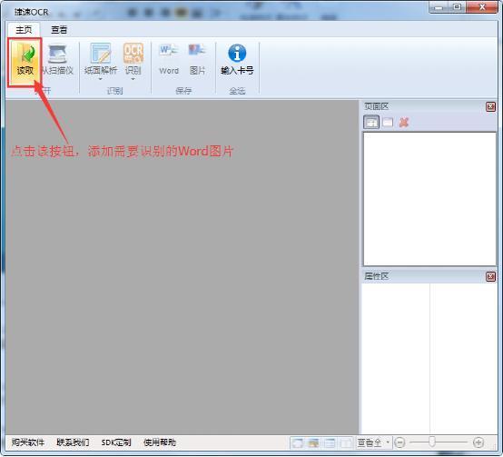Switch to the 主页 tab
Screen dimensions: 503x457
pos(24,30)
